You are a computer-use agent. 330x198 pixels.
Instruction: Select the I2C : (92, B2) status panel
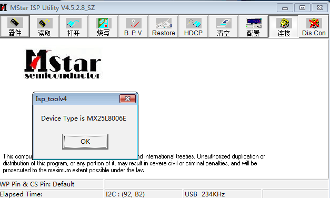144,194
